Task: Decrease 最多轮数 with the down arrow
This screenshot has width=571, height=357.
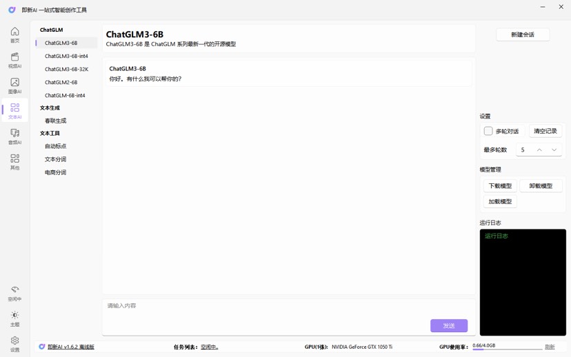Action: (x=554, y=150)
